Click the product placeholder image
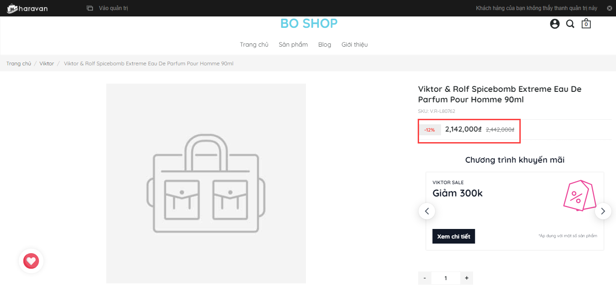 [x=206, y=183]
